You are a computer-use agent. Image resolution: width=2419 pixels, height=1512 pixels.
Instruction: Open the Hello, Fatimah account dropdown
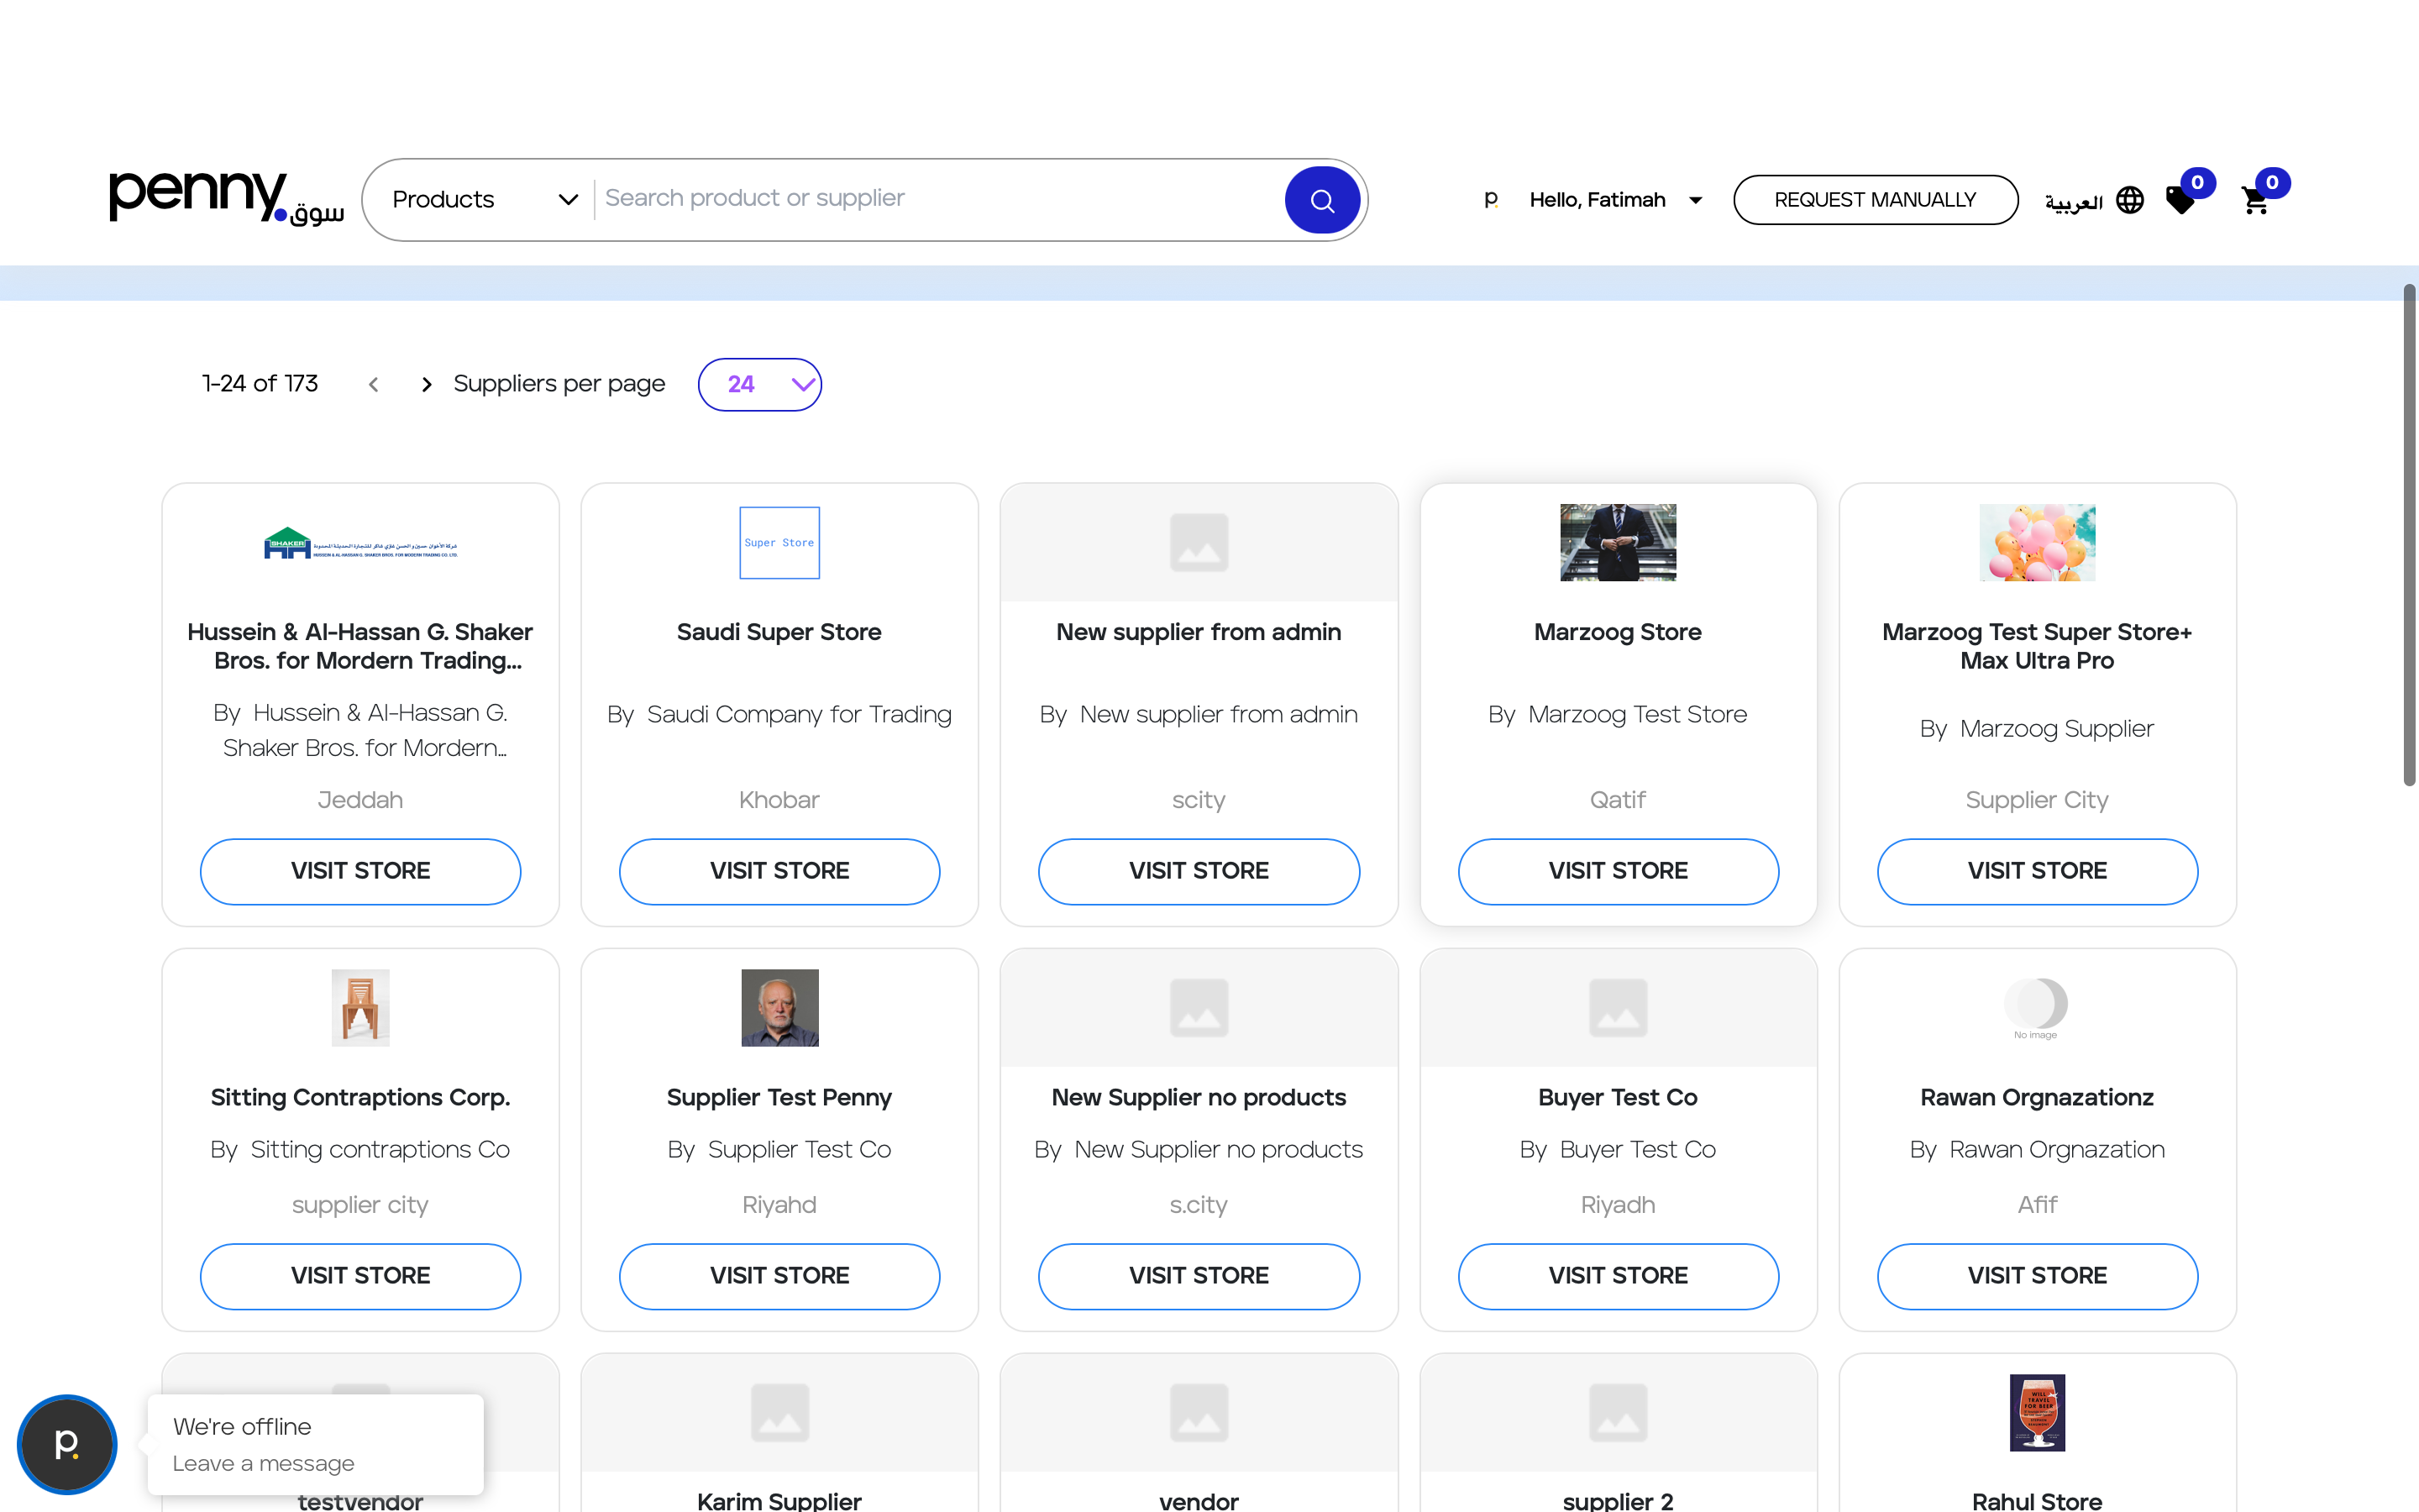pyautogui.click(x=1615, y=200)
